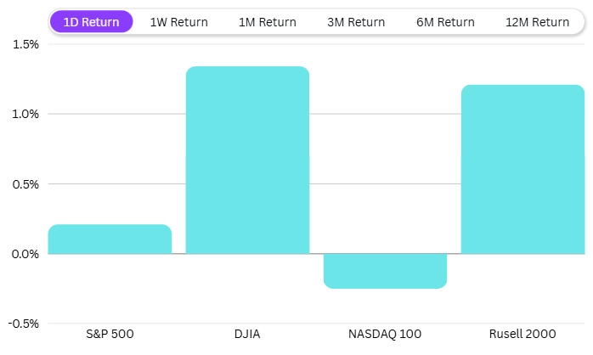Image resolution: width=593 pixels, height=355 pixels.
Task: Click the S&P 500 bar
Action: pos(110,239)
